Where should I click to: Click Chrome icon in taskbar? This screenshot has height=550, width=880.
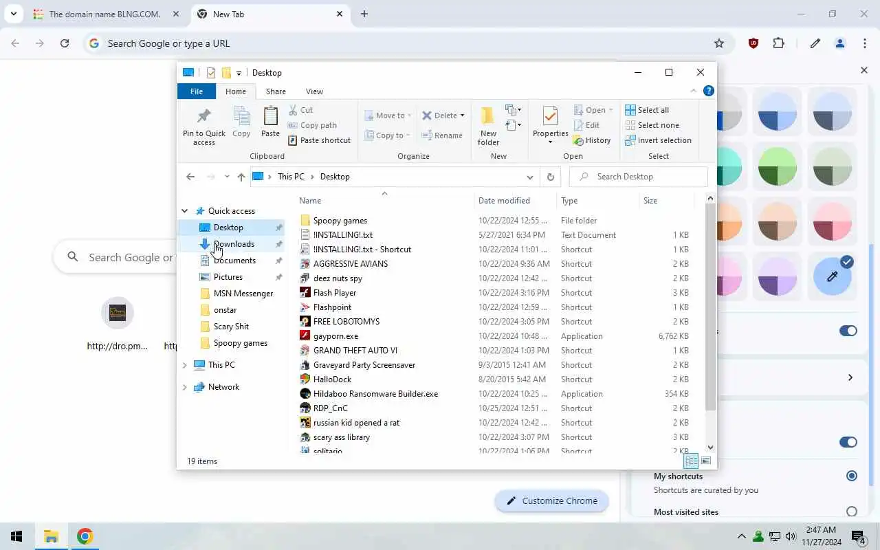(85, 536)
